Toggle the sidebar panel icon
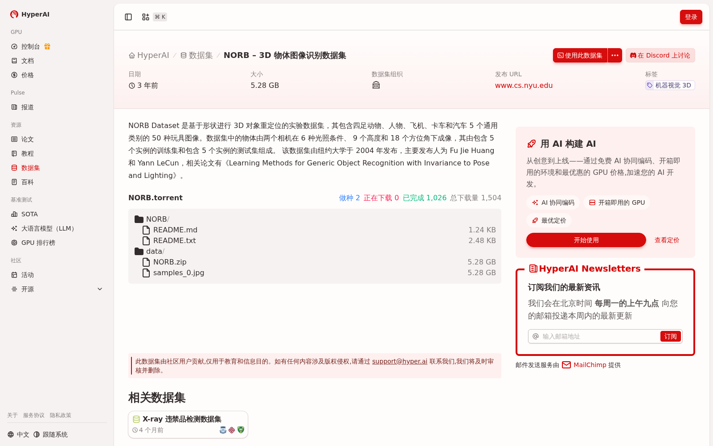This screenshot has height=446, width=713. pyautogui.click(x=128, y=17)
